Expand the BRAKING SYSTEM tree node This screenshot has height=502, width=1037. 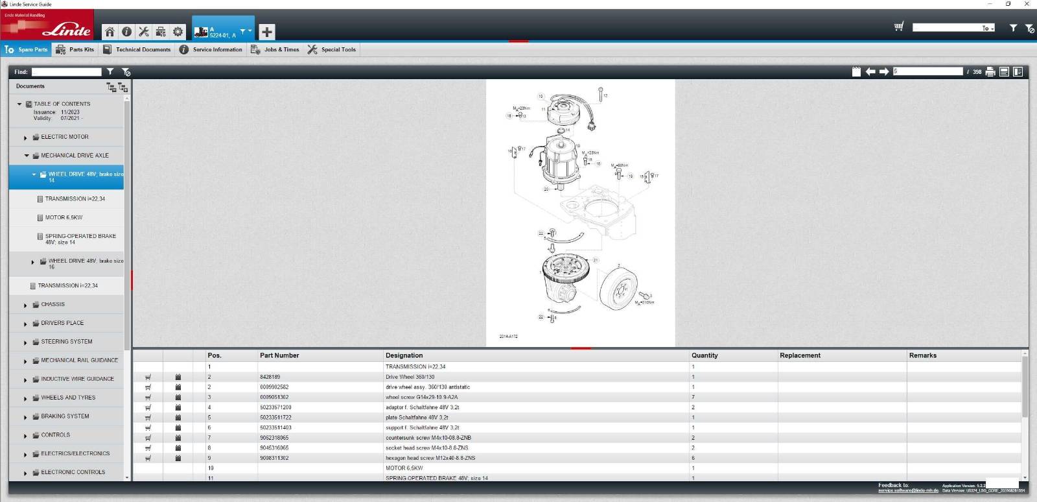point(25,417)
